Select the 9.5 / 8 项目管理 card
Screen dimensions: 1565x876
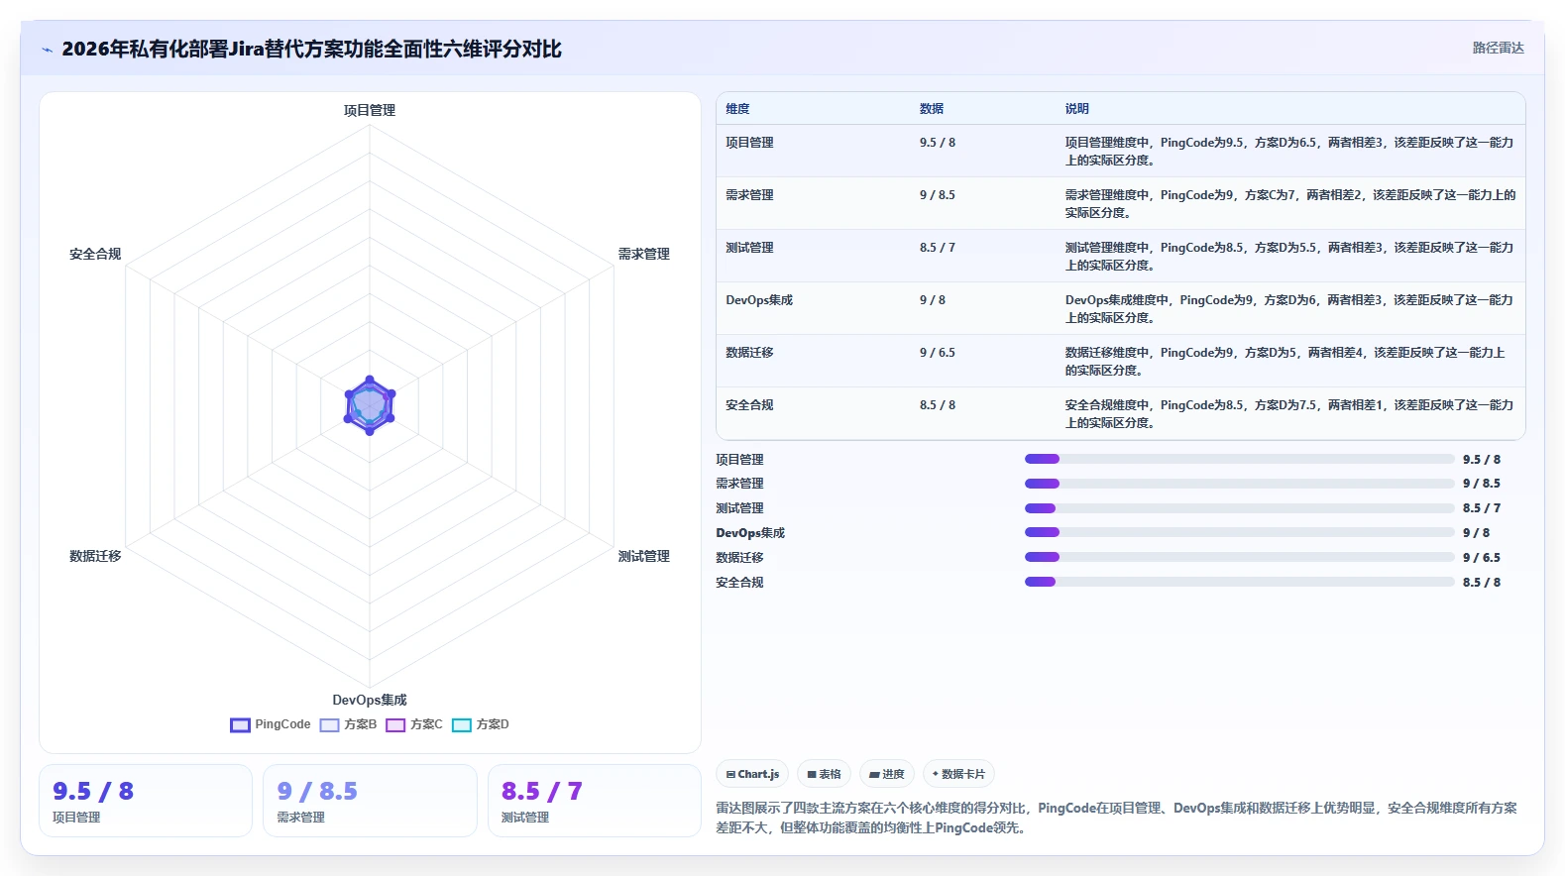click(146, 801)
